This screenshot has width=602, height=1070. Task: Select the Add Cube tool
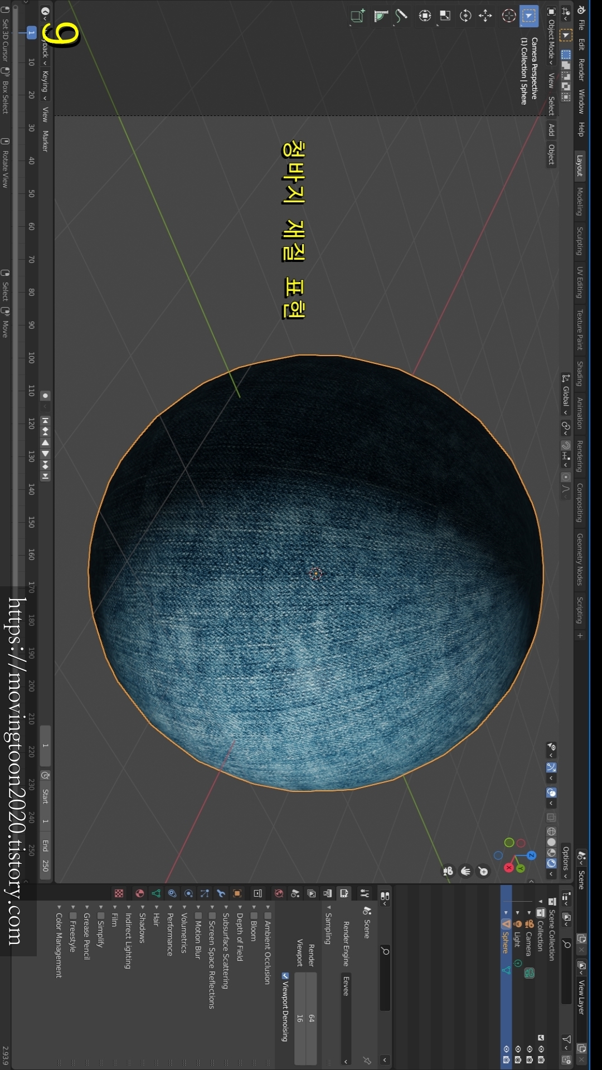(358, 16)
